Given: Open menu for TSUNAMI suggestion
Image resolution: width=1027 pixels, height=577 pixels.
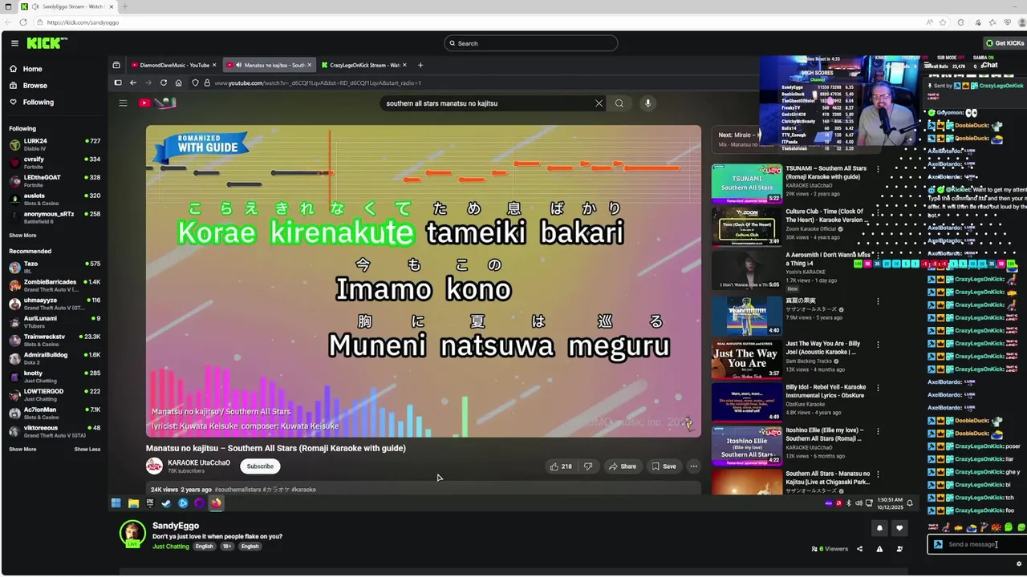Looking at the screenshot, I should [x=878, y=170].
